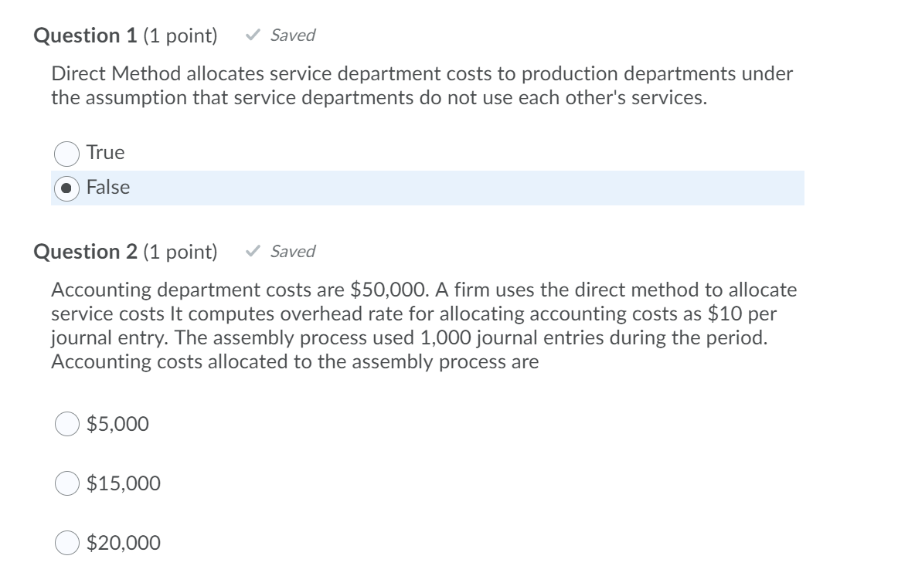This screenshot has height=566, width=898.
Task: Select the True radio button
Action: 68,152
